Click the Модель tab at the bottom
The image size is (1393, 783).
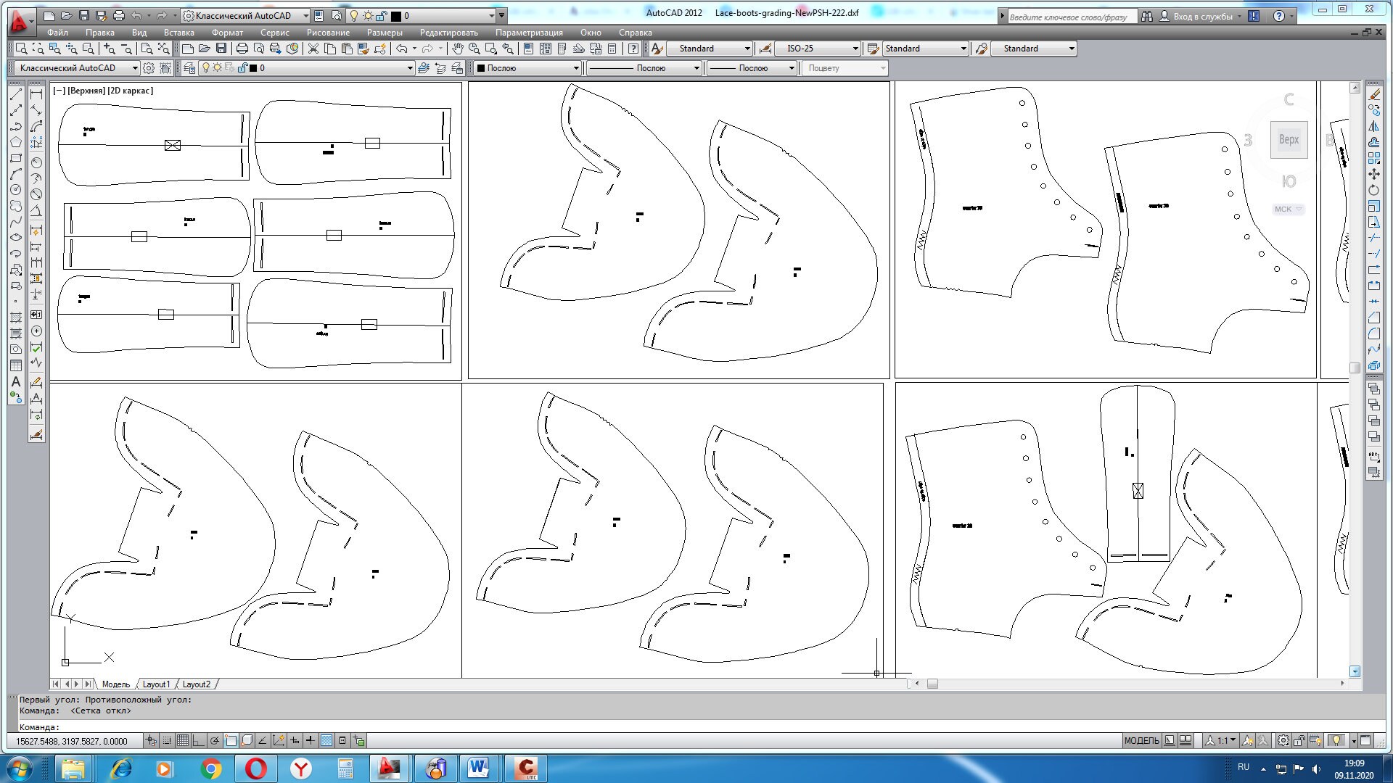116,684
